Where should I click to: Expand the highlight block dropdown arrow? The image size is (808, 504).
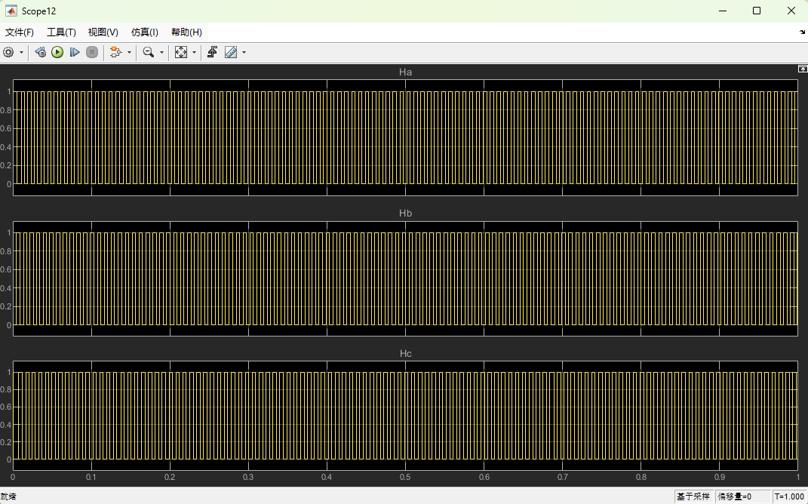[129, 52]
